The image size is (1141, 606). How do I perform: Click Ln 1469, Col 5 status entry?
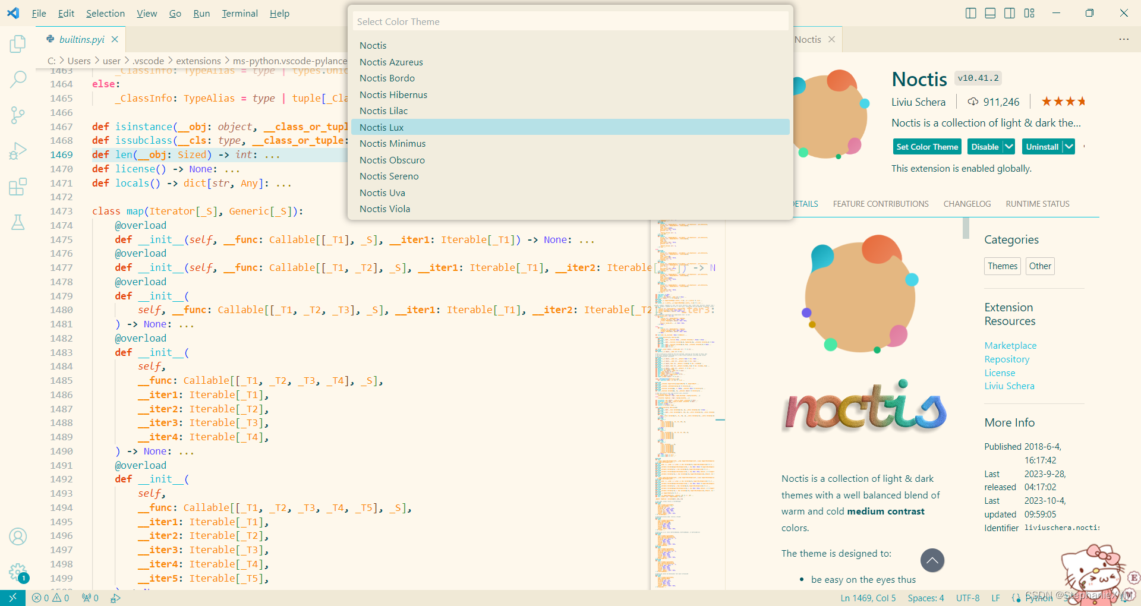pos(868,598)
